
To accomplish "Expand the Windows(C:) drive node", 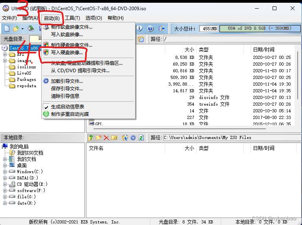I will point(5,172).
